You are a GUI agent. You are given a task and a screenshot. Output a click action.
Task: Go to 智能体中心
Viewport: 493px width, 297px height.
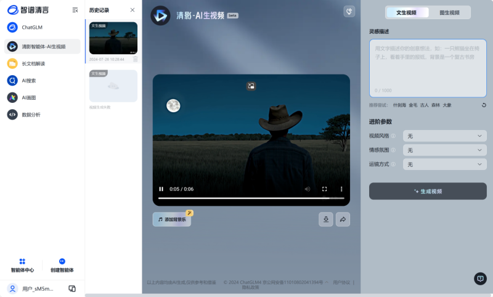tap(22, 266)
